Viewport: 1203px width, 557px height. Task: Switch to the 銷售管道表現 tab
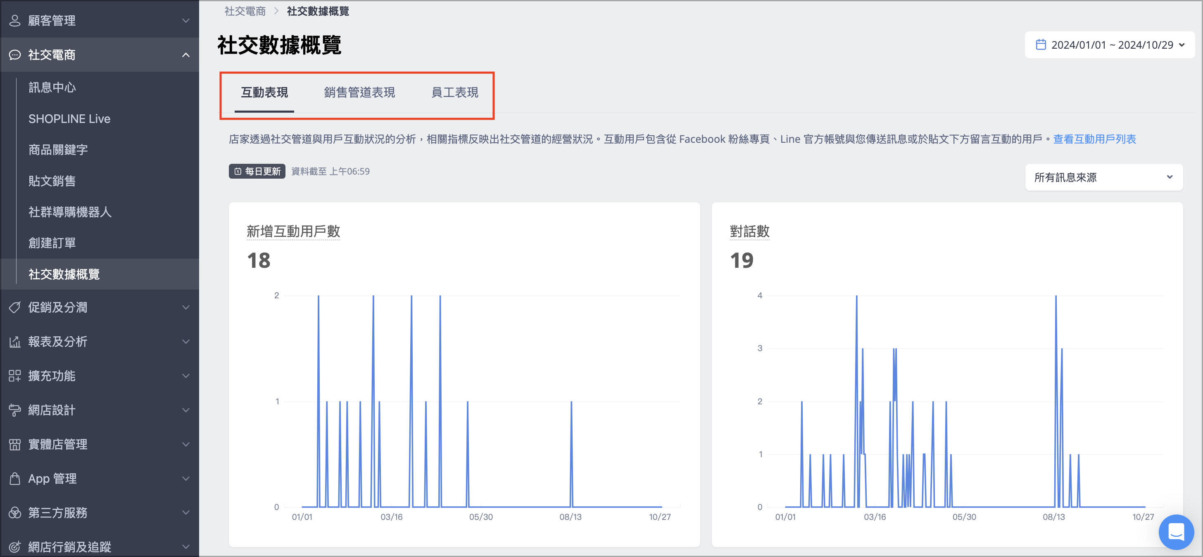[x=359, y=92]
